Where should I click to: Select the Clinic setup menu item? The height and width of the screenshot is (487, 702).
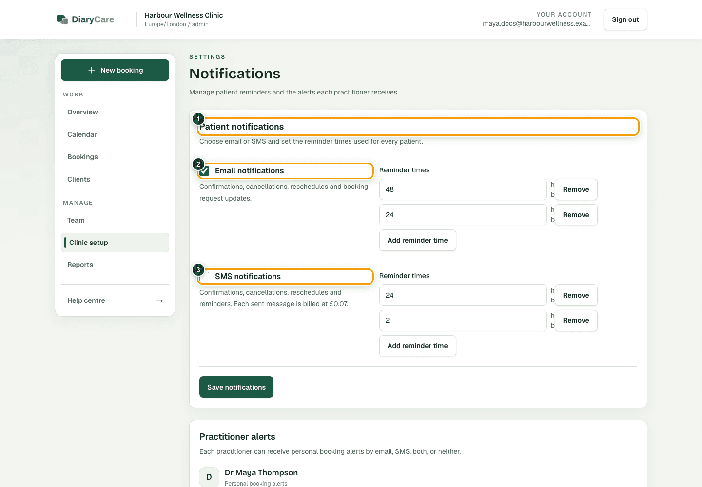[115, 243]
